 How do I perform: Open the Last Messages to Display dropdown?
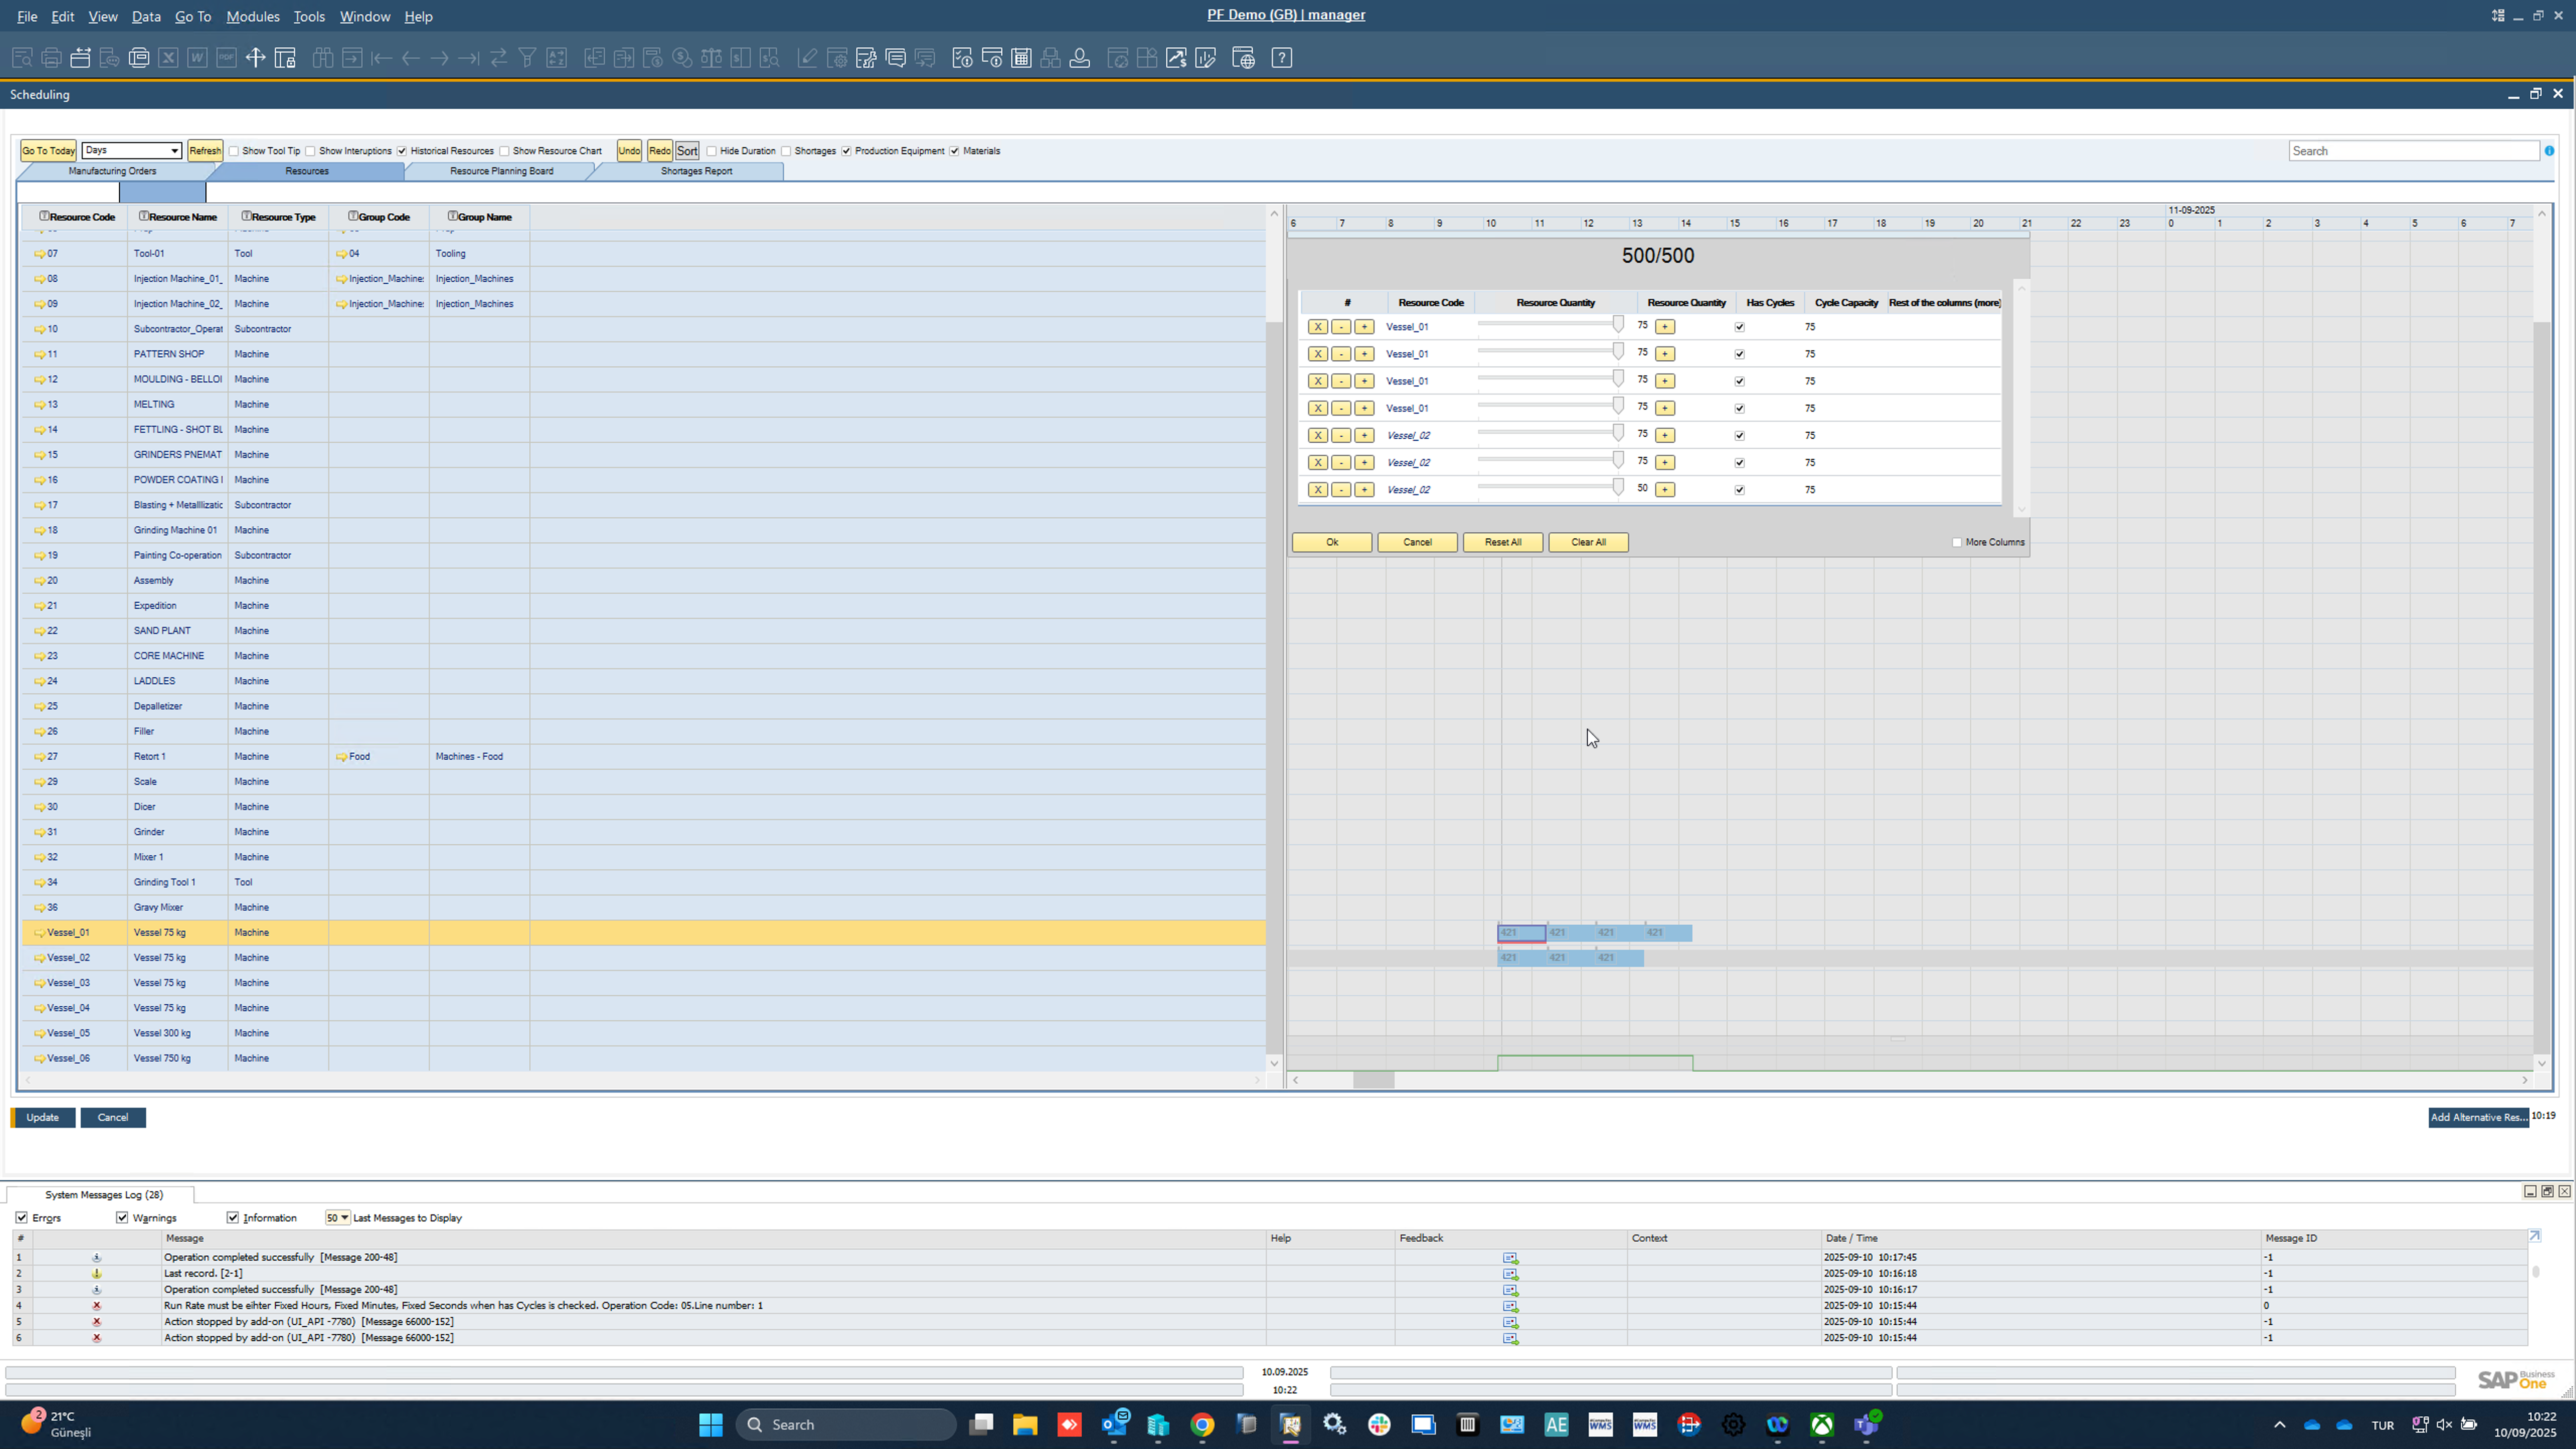344,1218
